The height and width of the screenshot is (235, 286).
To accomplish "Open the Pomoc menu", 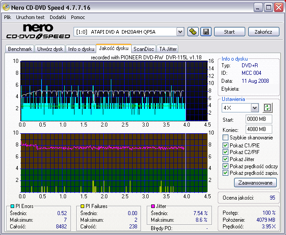I will point(78,17).
